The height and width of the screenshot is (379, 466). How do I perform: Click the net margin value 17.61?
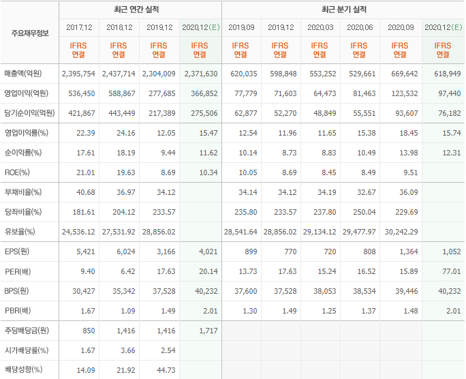(x=86, y=153)
